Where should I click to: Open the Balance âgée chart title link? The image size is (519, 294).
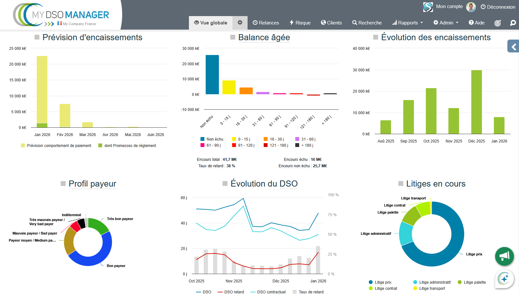click(x=264, y=38)
